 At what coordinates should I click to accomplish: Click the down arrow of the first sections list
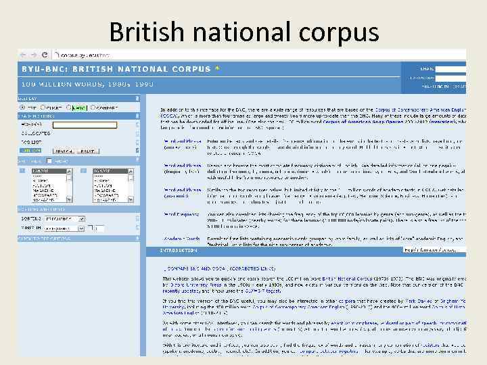pos(69,199)
